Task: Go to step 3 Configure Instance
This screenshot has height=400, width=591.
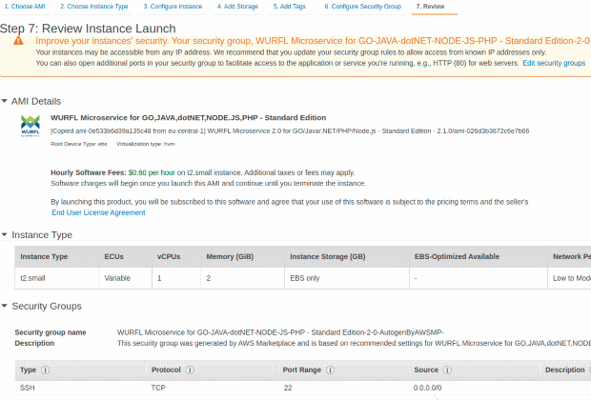Action: click(173, 7)
